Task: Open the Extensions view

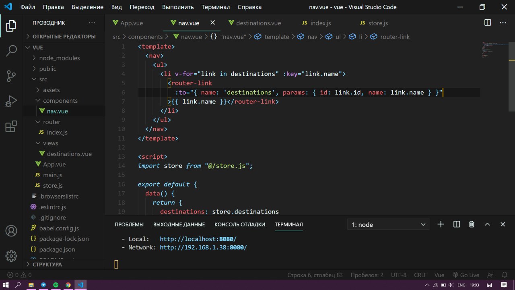Action: (x=11, y=126)
